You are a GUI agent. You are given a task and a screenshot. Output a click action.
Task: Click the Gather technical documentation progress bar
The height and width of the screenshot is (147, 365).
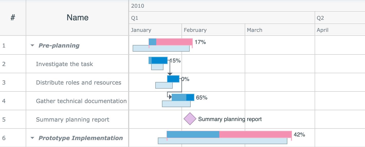pos(179,97)
